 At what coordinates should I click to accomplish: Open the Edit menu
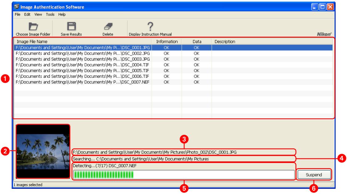(x=27, y=14)
